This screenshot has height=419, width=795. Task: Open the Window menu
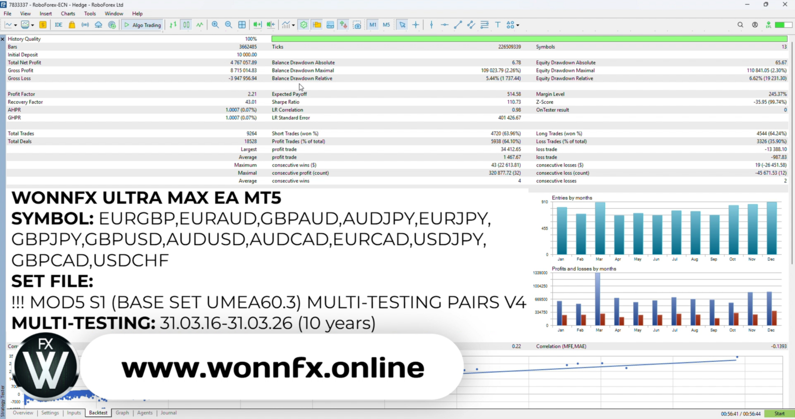(114, 14)
